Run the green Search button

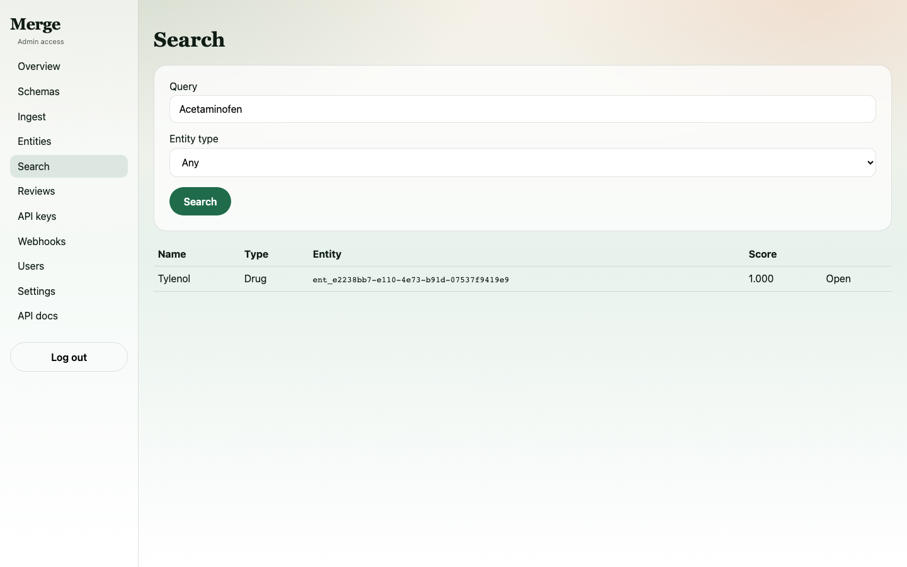pyautogui.click(x=200, y=202)
